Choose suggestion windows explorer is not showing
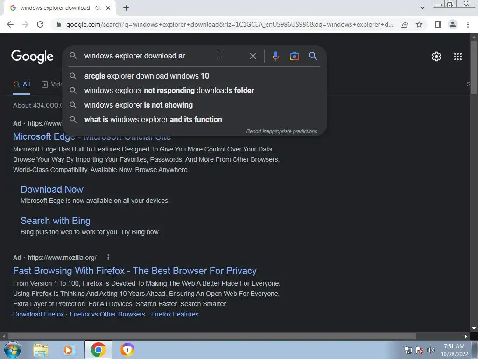Screen dimensions: 478x359 (x=195, y=105)
